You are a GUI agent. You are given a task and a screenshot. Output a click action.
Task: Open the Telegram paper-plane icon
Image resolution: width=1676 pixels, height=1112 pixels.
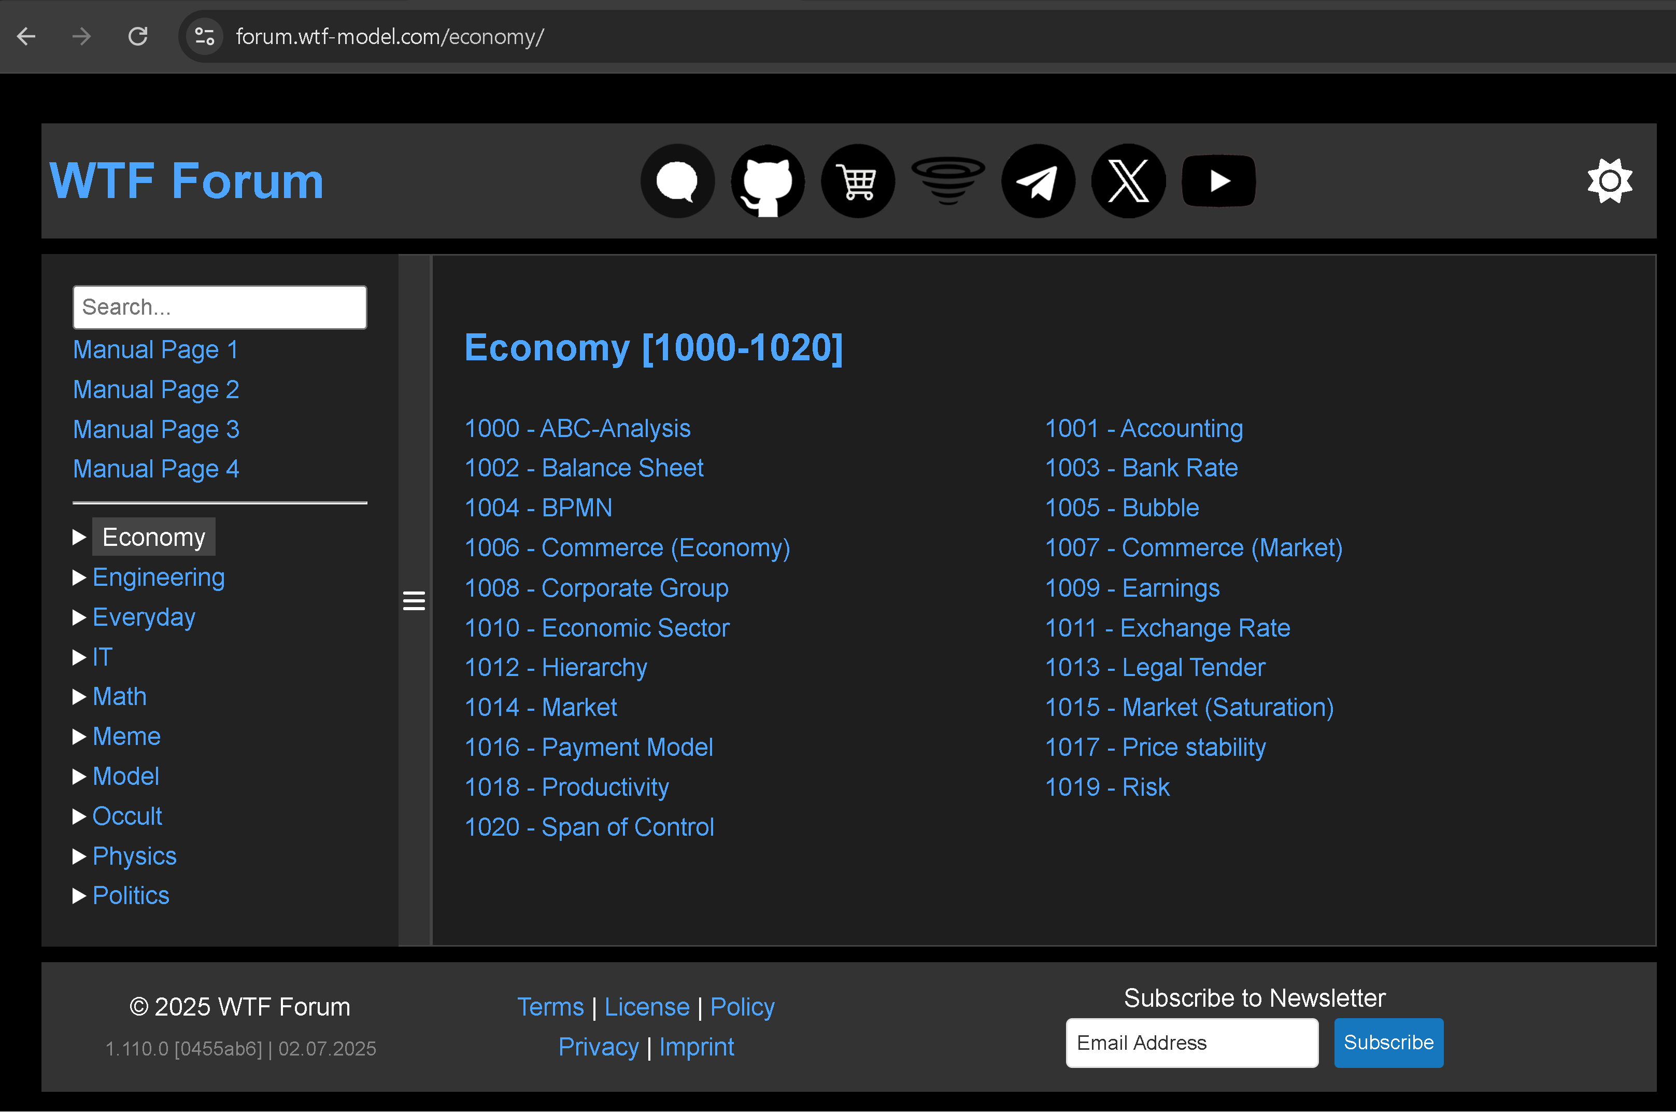[x=1038, y=181]
